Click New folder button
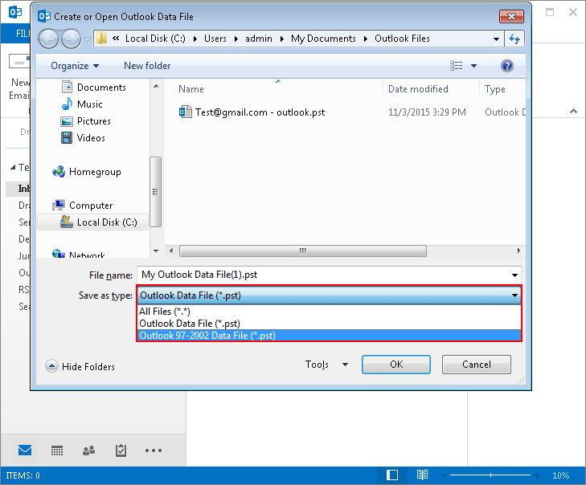Image resolution: width=586 pixels, height=485 pixels. point(147,66)
